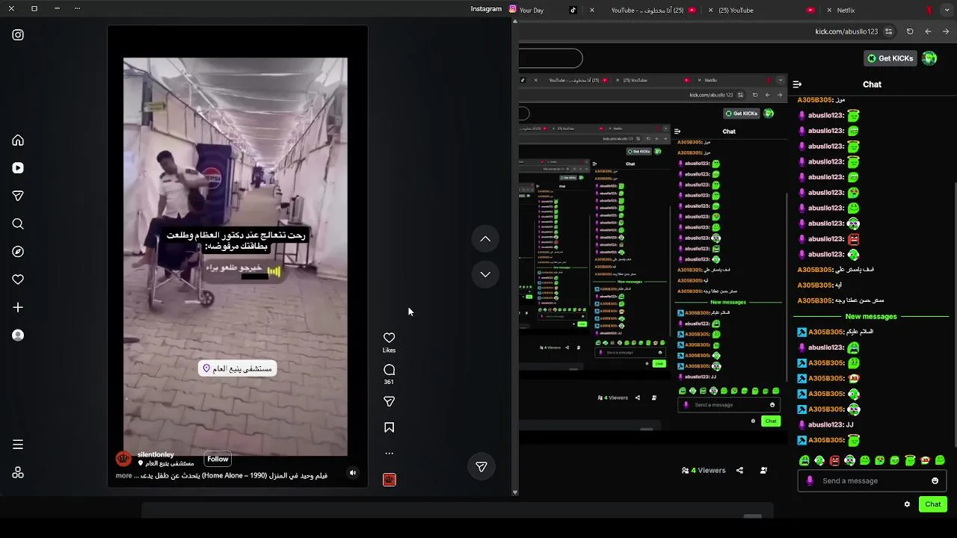Toggle reel sound with the speaker icon
Screen dimensions: 957x538
pyautogui.click(x=353, y=473)
